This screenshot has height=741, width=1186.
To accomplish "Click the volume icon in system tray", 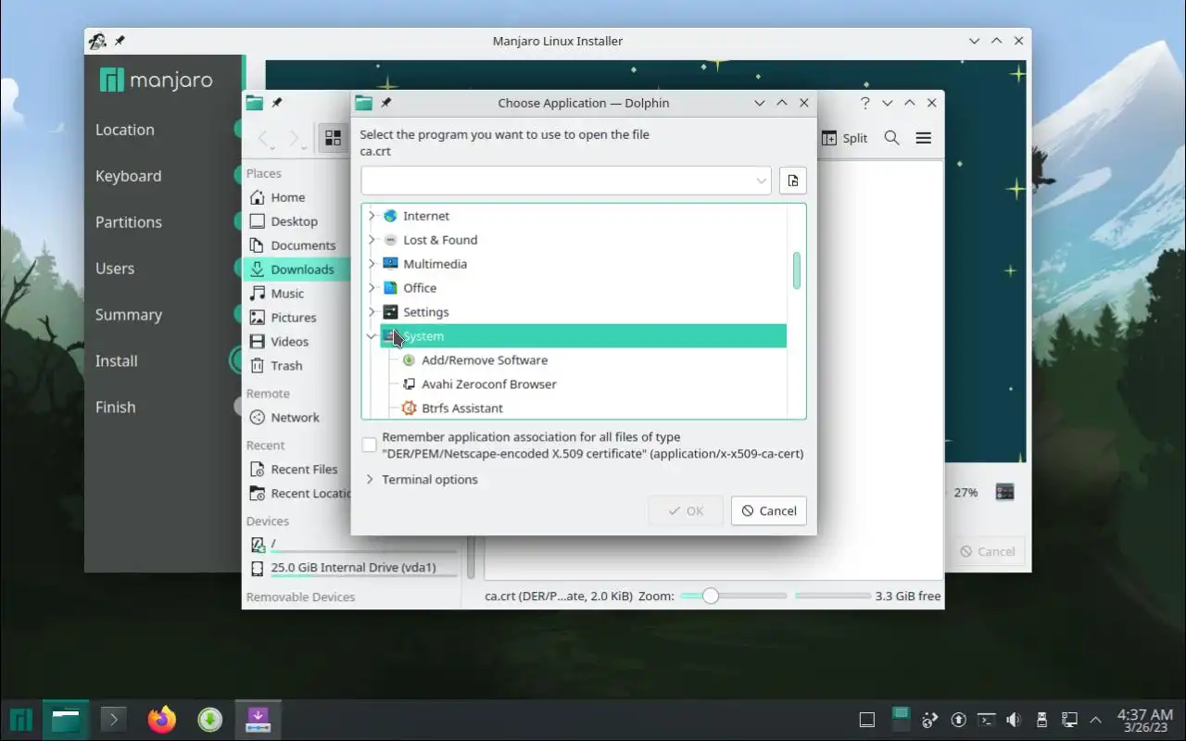I will pos(1014,720).
